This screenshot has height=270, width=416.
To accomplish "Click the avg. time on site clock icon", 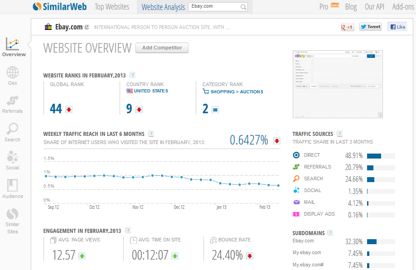I will click(x=133, y=240).
